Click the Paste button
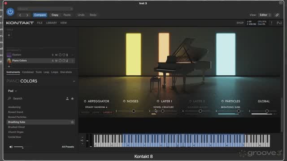This screenshot has width=287, height=161. coord(67,15)
